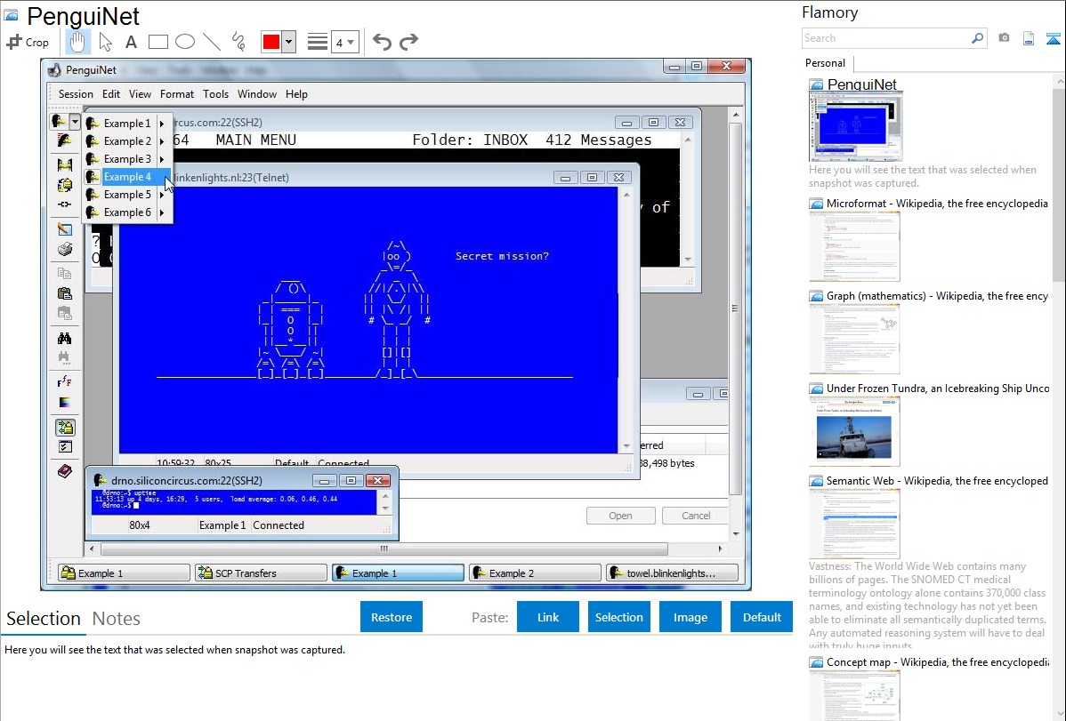Viewport: 1066px width, 721px height.
Task: Switch to the Notes tab
Action: point(117,619)
